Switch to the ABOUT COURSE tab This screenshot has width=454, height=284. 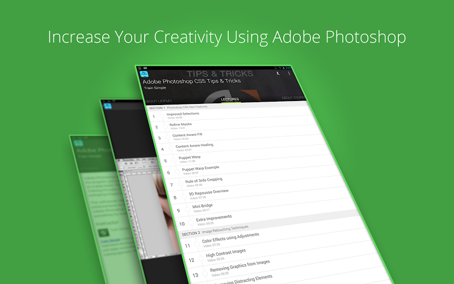point(293,98)
